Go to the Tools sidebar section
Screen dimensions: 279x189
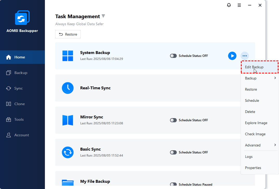19,119
